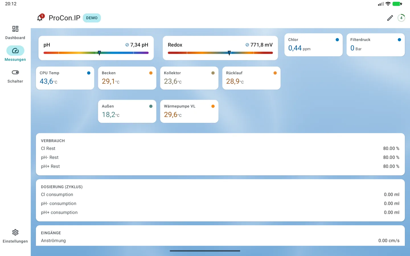Screen dimensions: 410x256
Task: Select the Wärmepumpe VL 29,6 value
Action: pyautogui.click(x=173, y=115)
